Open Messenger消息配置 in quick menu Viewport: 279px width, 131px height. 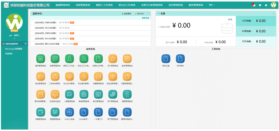(x=14, y=49)
